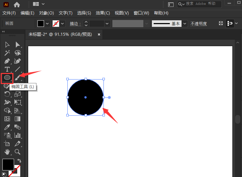Click the stroke weight stepper arrows
242x177 pixels.
(x=86, y=24)
